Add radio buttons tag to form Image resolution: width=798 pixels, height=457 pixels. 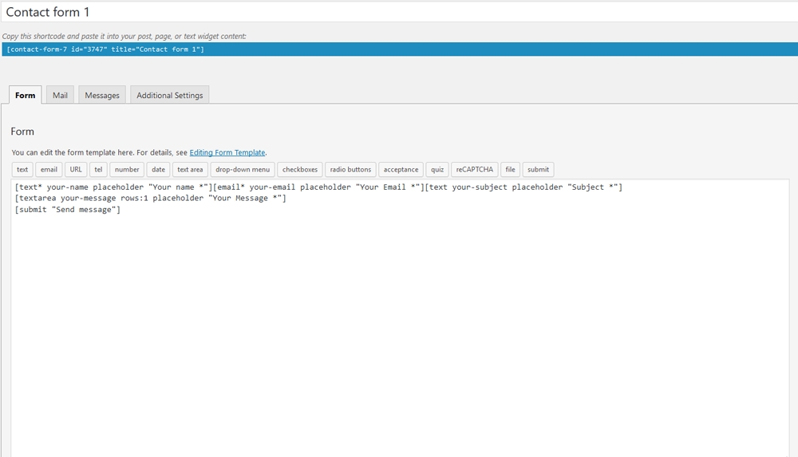click(x=350, y=169)
